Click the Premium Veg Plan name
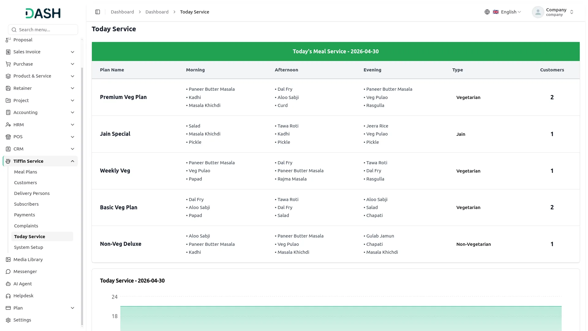The width and height of the screenshot is (588, 331). 123,97
